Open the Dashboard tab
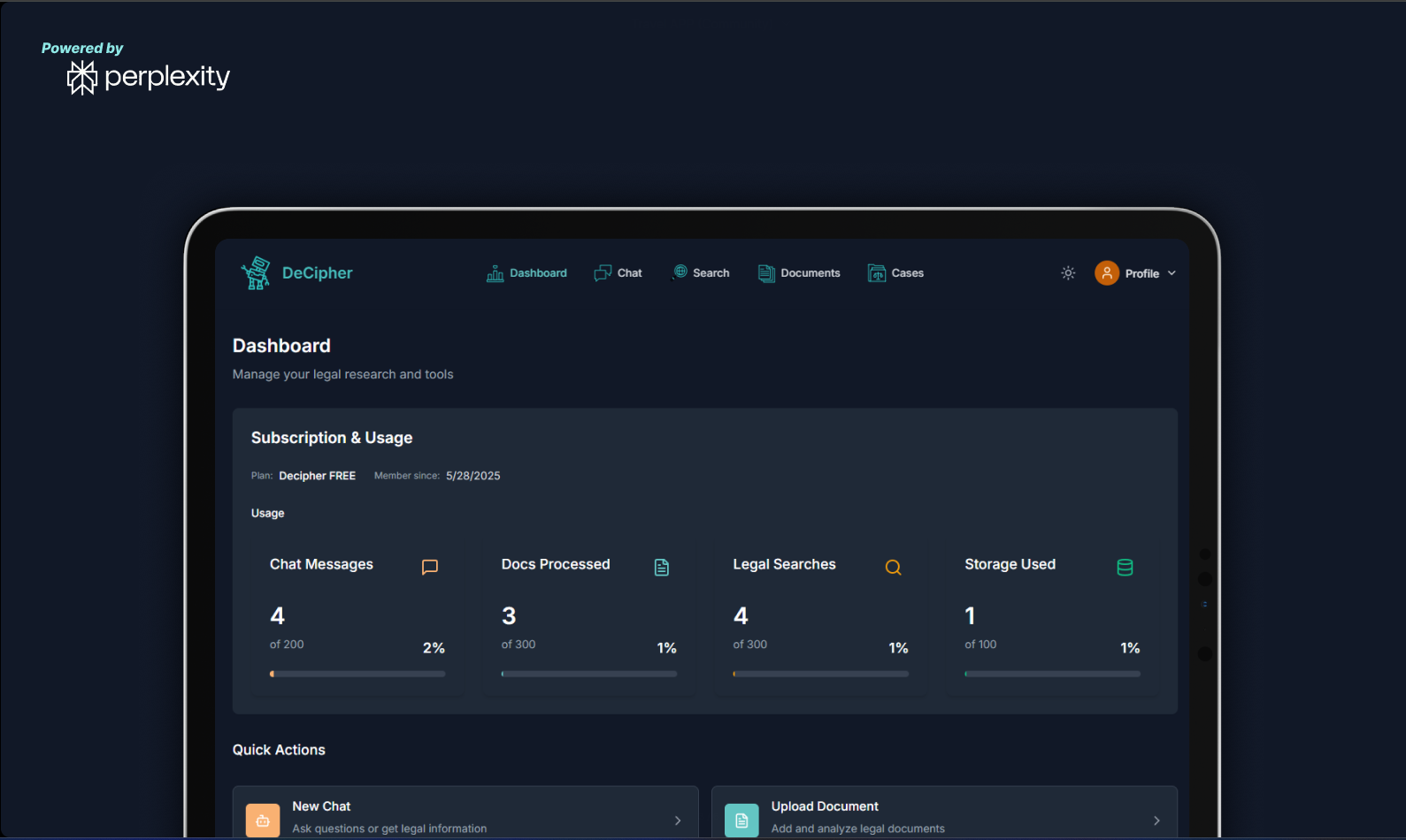This screenshot has height=840, width=1406. [x=527, y=273]
